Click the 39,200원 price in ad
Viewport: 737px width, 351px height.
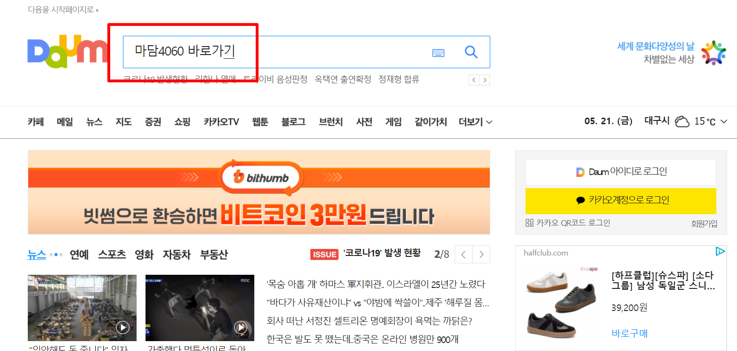[629, 308]
